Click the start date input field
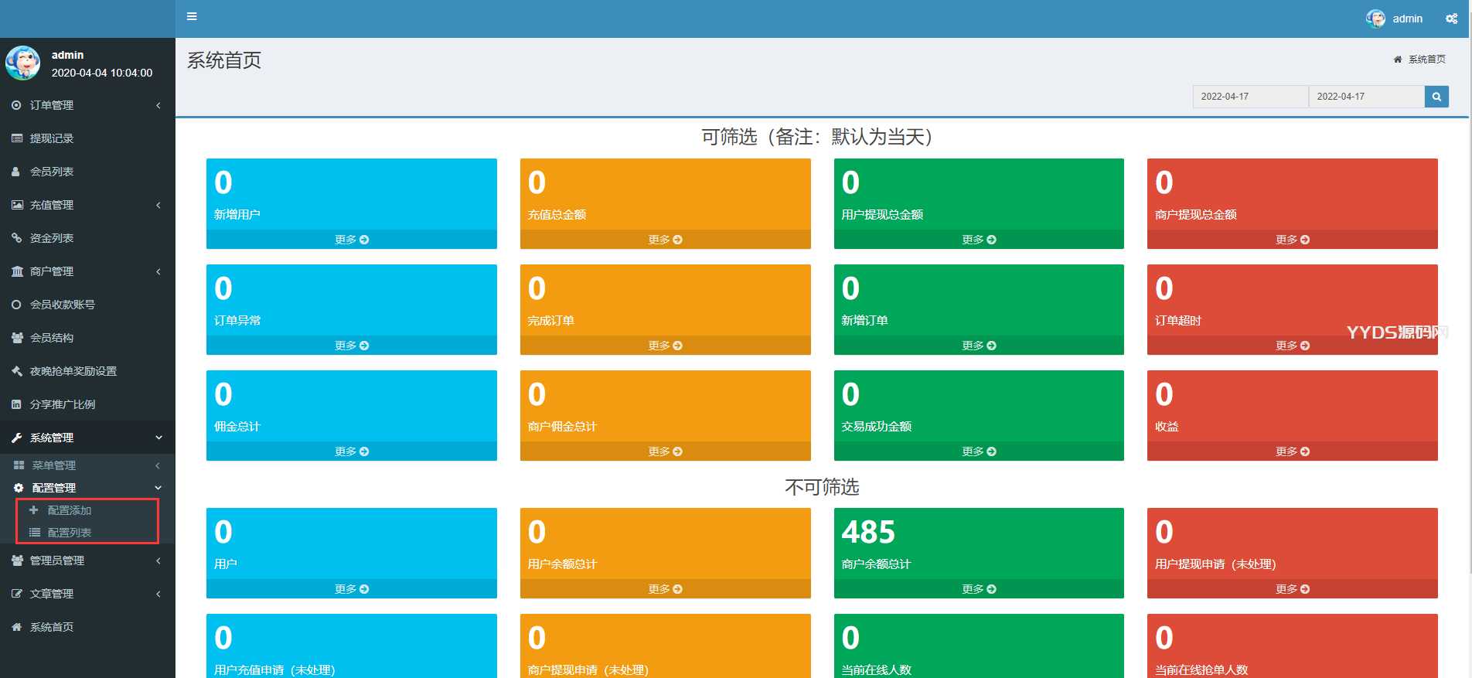 1249,97
